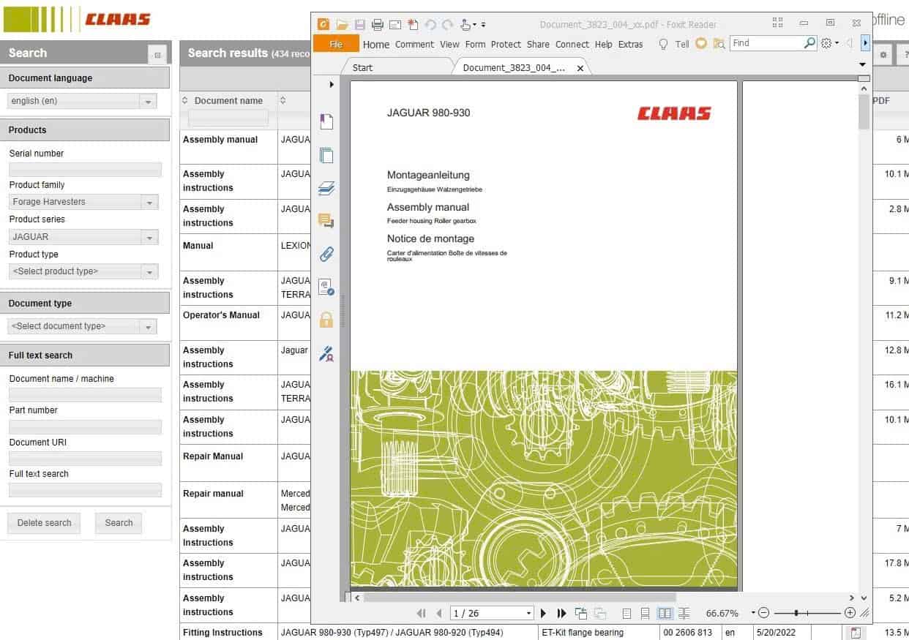Screen dimensions: 909x640
Task: Open the Comment ribbon tab
Action: (414, 44)
